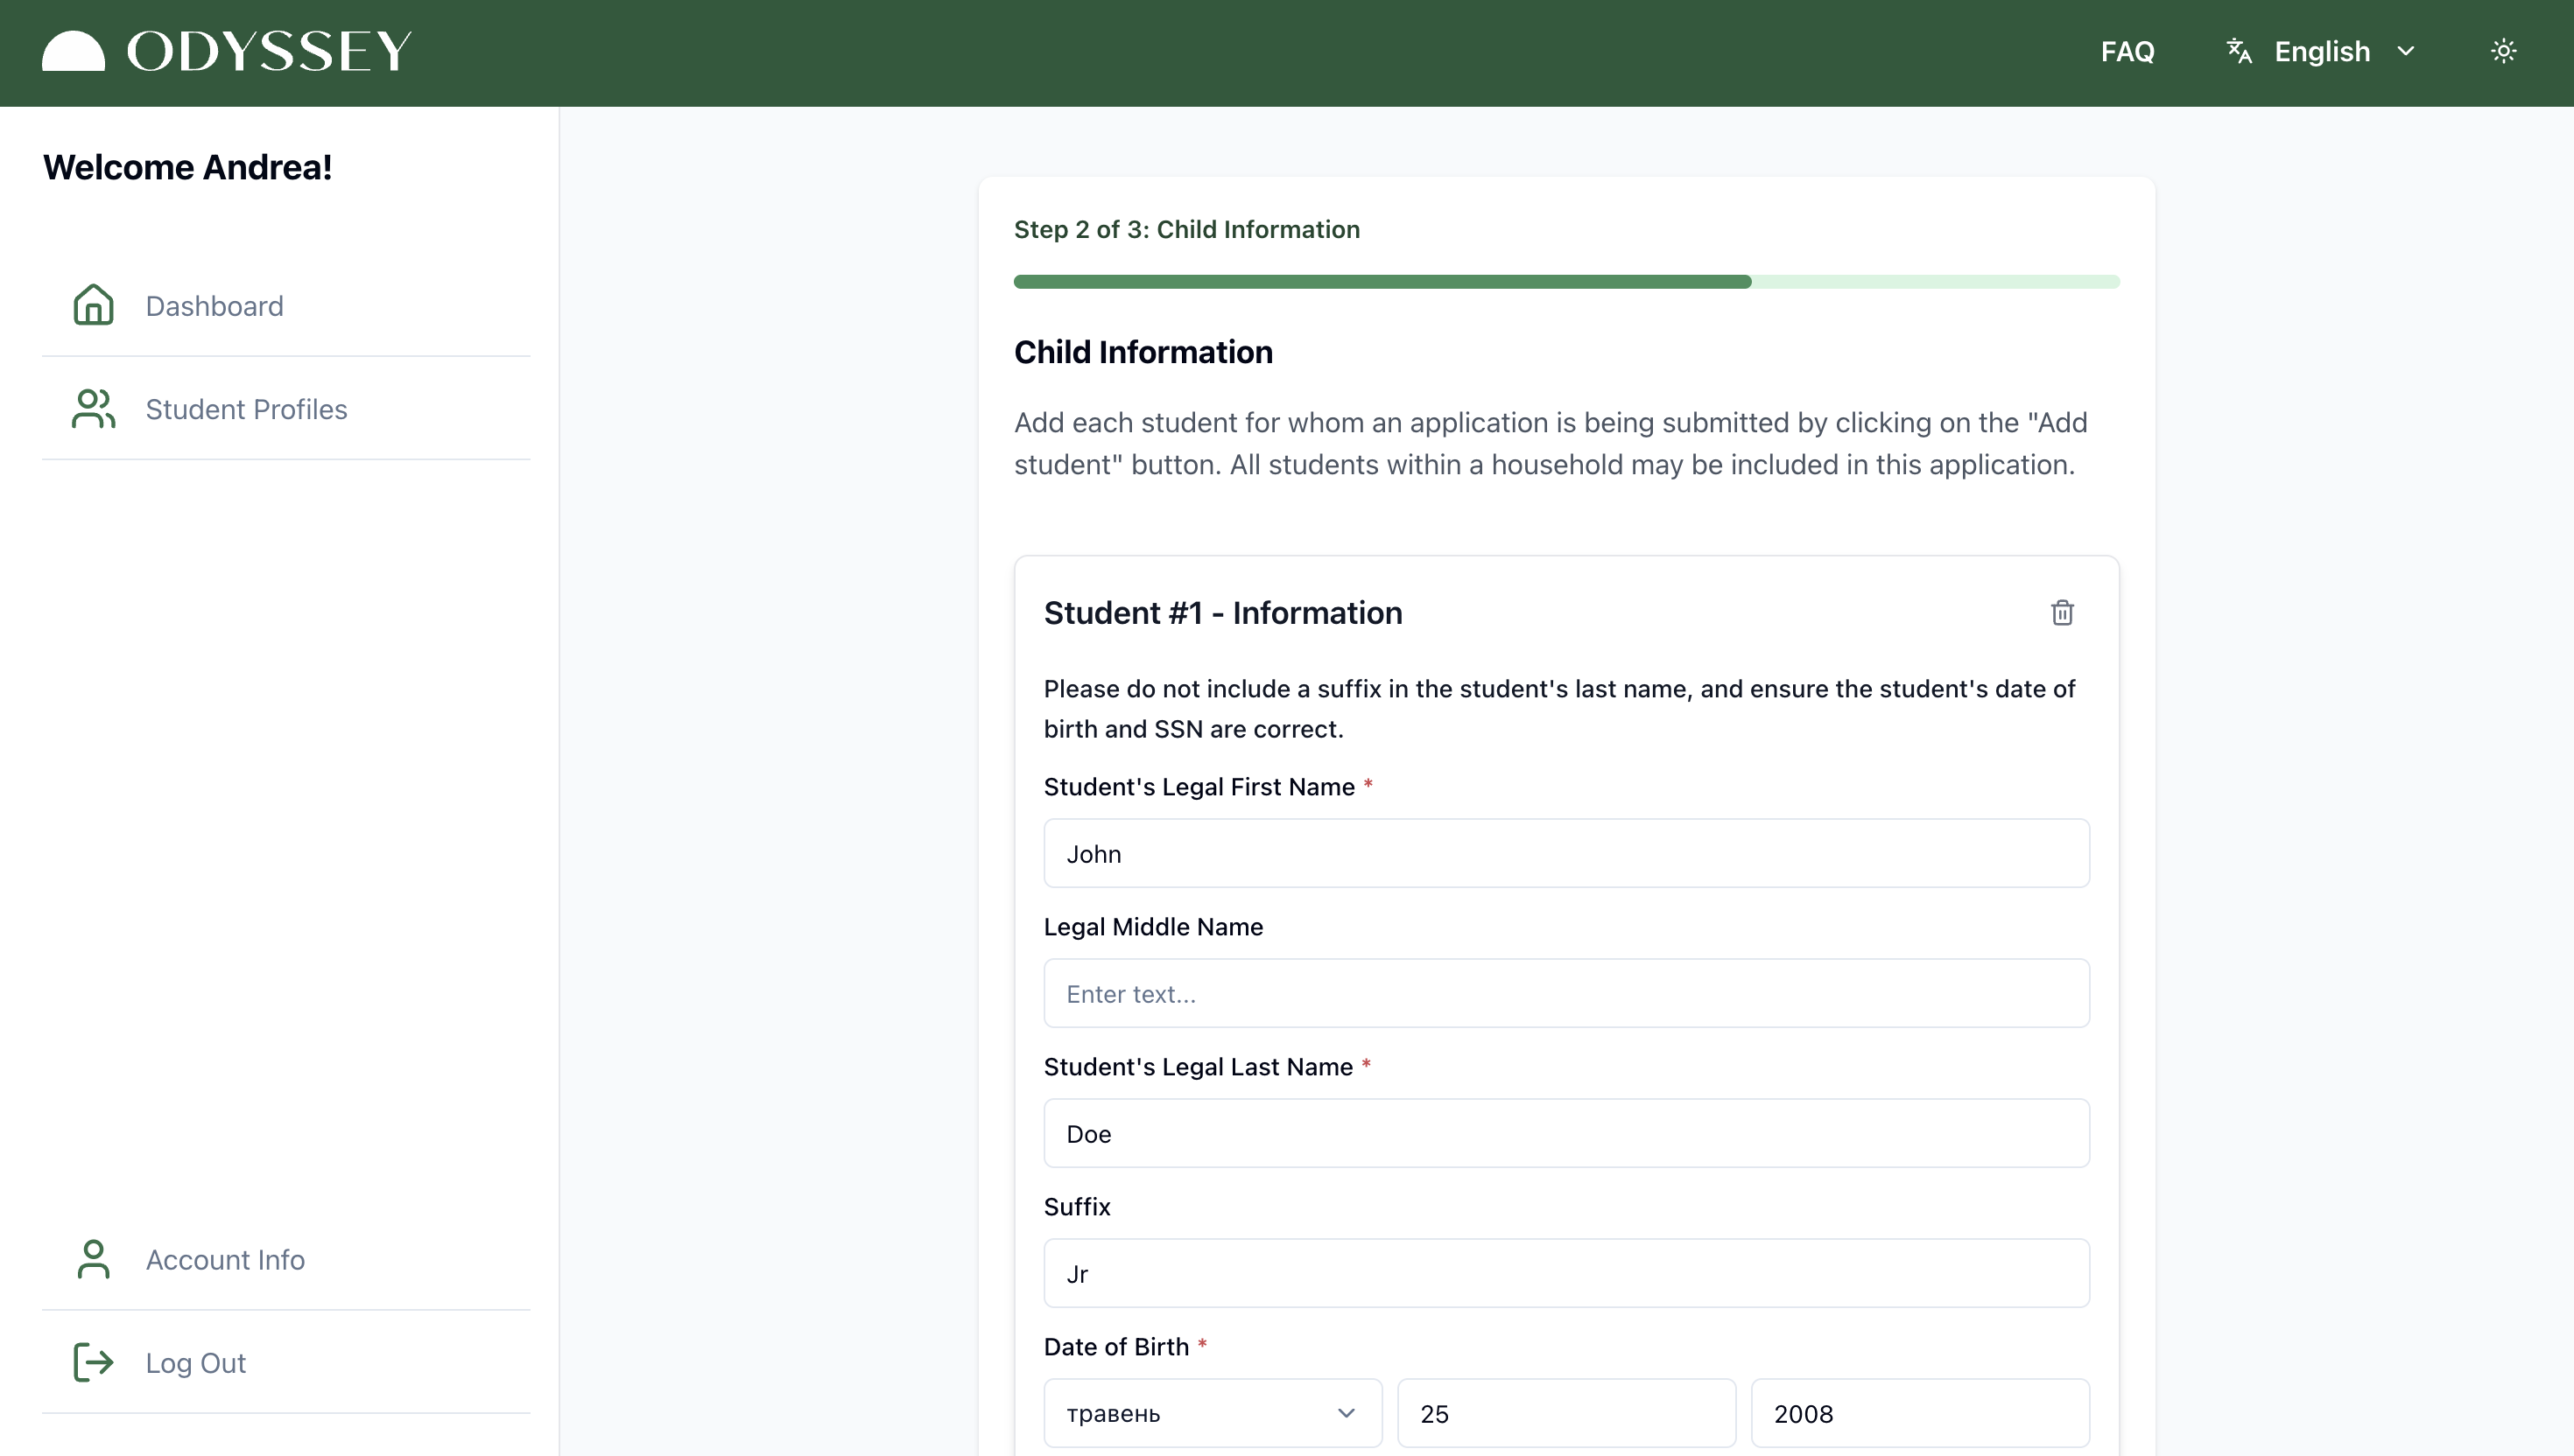Delete Student #1 with trash icon
This screenshot has width=2574, height=1456.
click(2062, 613)
